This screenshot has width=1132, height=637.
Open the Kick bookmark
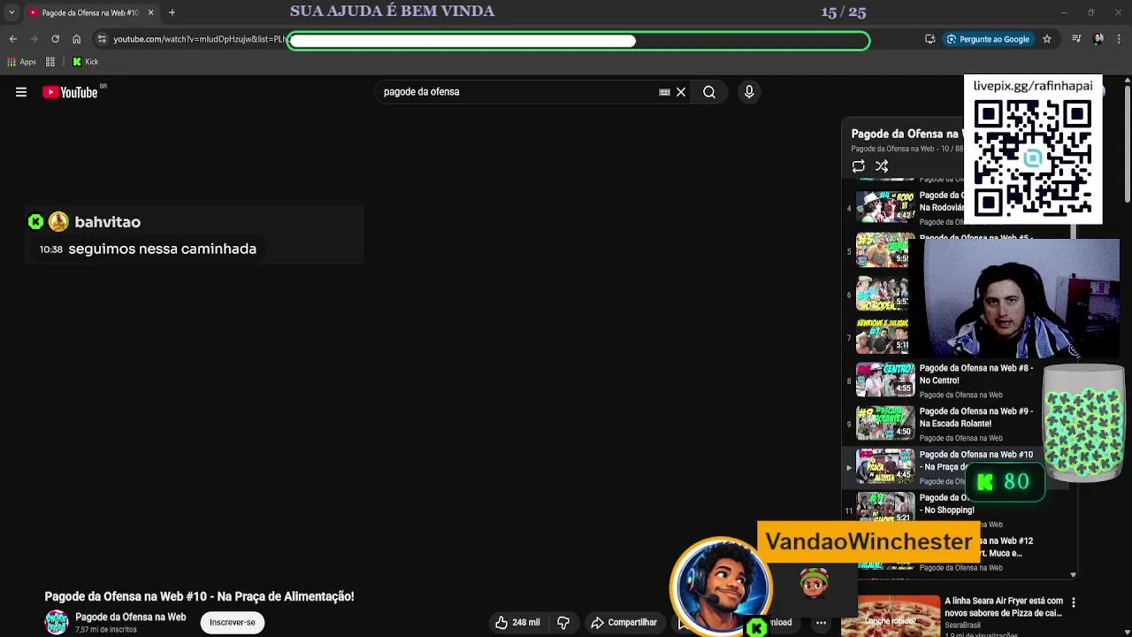pos(86,62)
